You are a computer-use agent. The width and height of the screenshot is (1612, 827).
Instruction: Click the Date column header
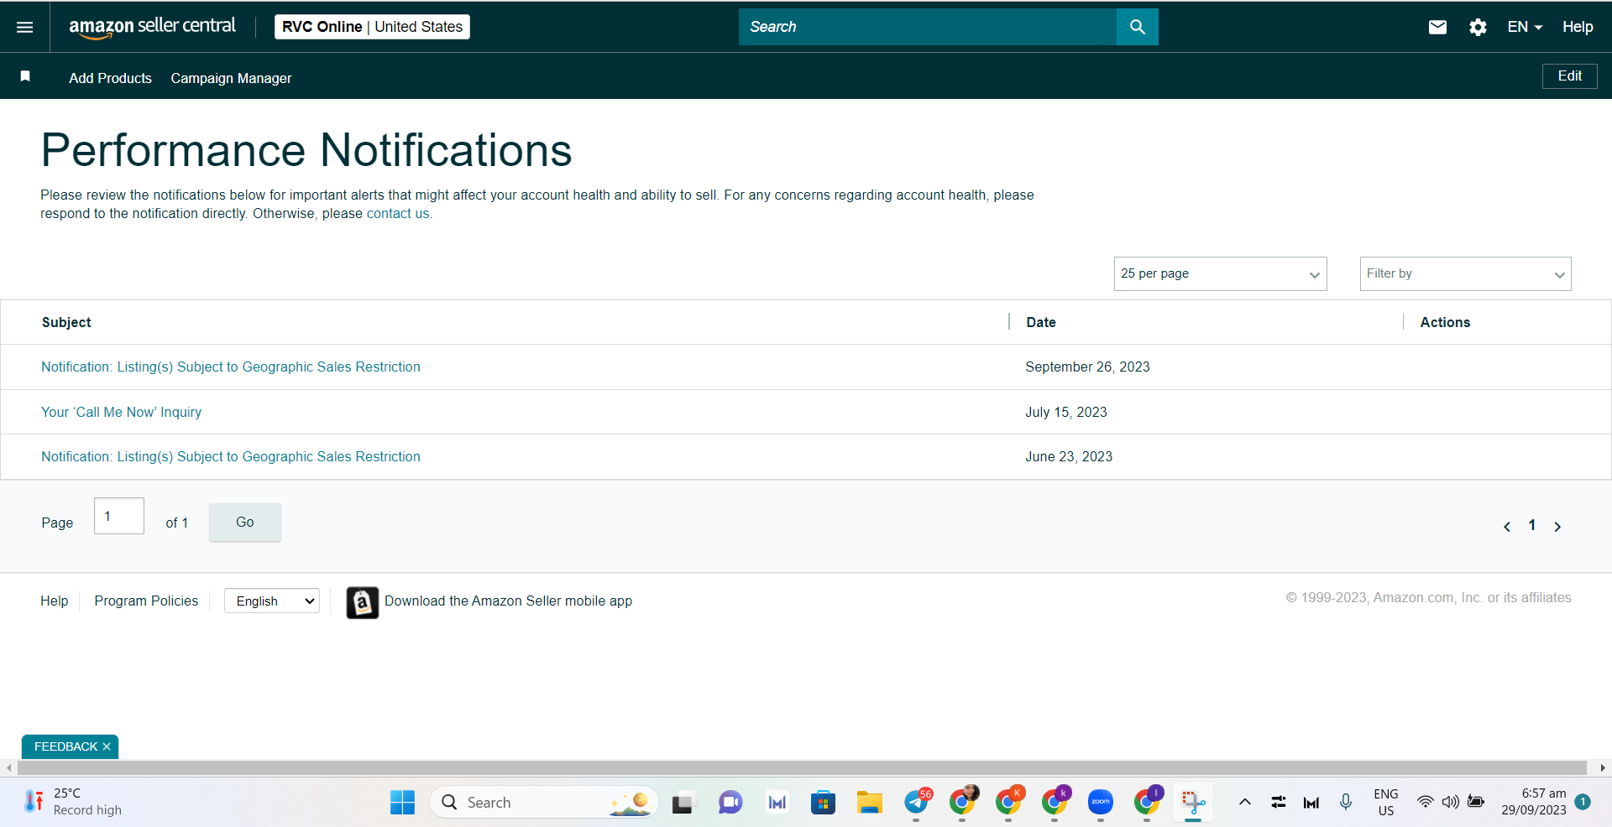coord(1041,322)
